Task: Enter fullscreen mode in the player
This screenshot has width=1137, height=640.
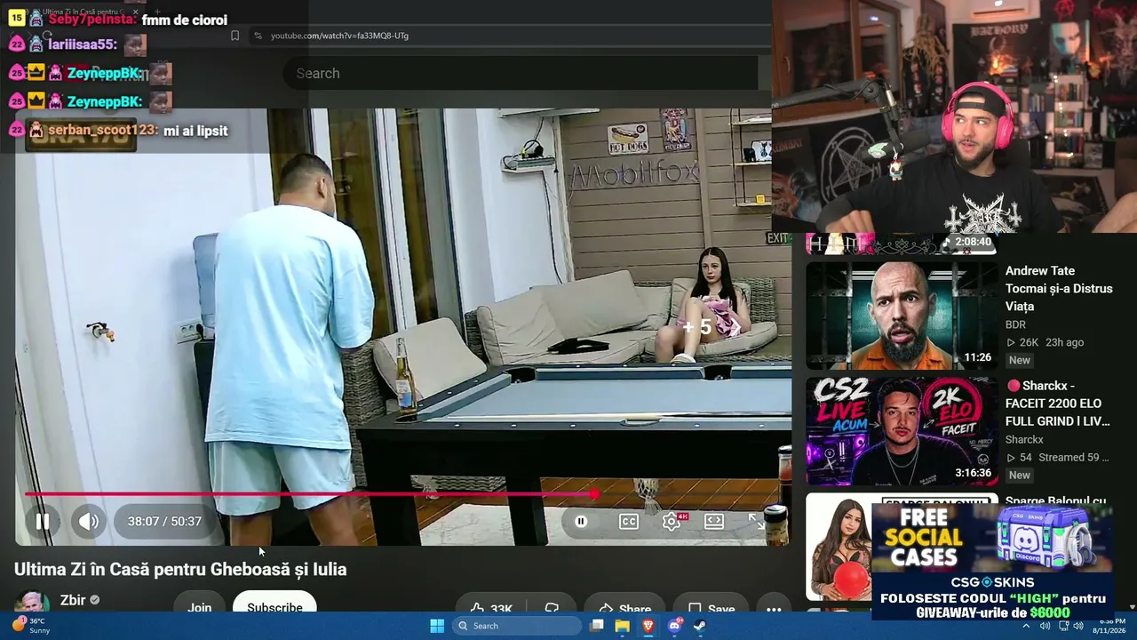Action: [x=757, y=522]
